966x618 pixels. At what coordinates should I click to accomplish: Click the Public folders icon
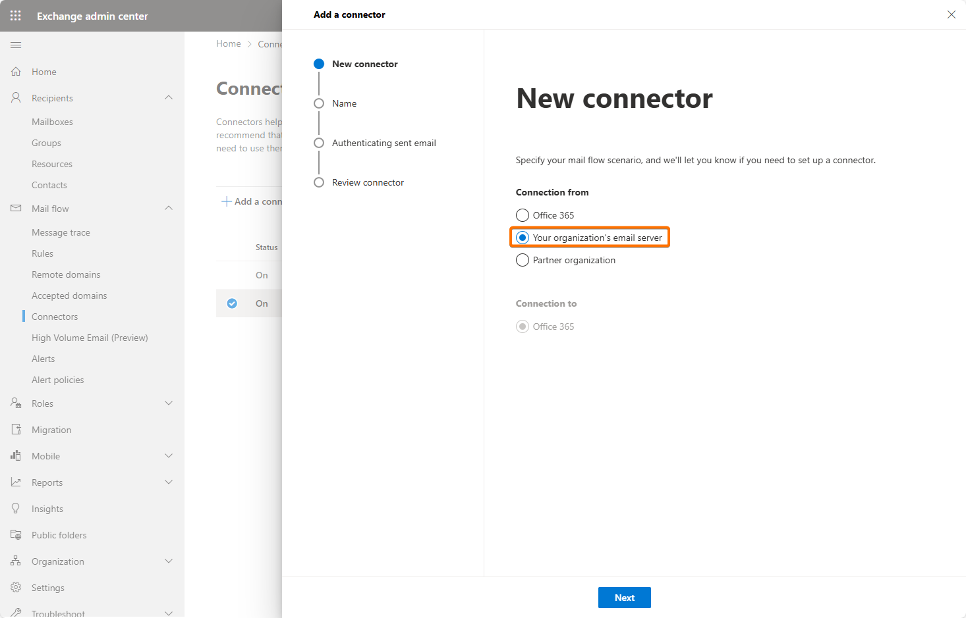coord(16,535)
